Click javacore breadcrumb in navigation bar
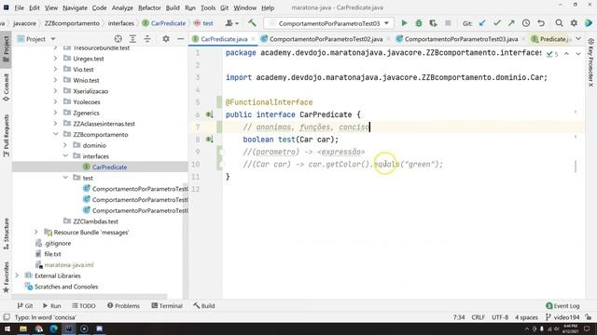 (25, 23)
